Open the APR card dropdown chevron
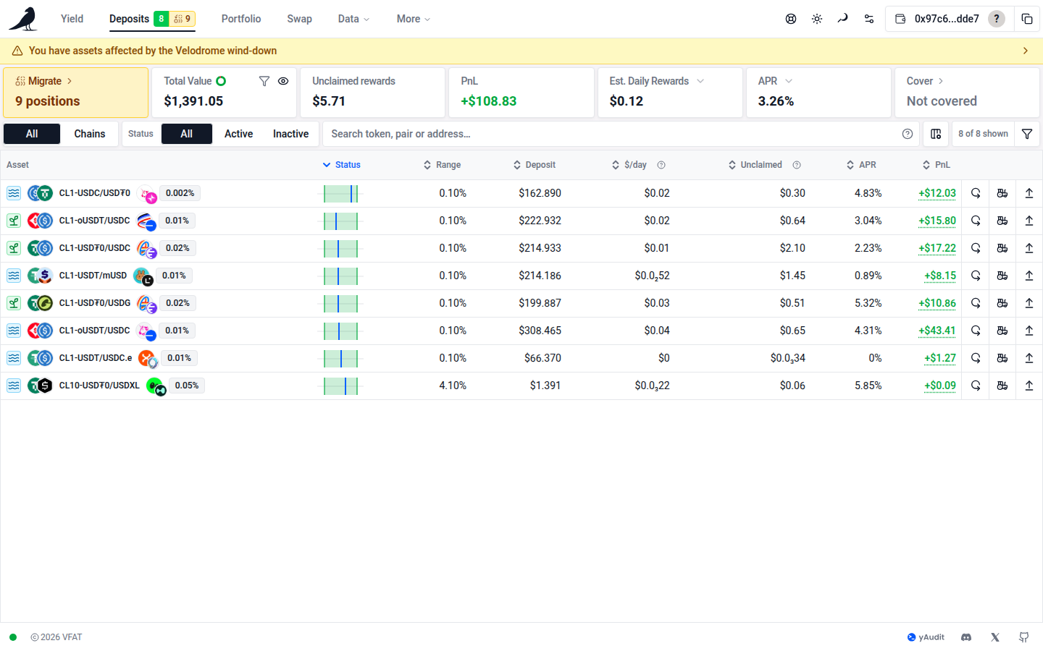The height and width of the screenshot is (651, 1043). [x=789, y=81]
